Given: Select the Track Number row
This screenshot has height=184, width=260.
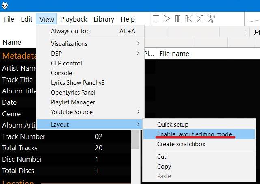Looking at the screenshot, I should pos(65,136).
